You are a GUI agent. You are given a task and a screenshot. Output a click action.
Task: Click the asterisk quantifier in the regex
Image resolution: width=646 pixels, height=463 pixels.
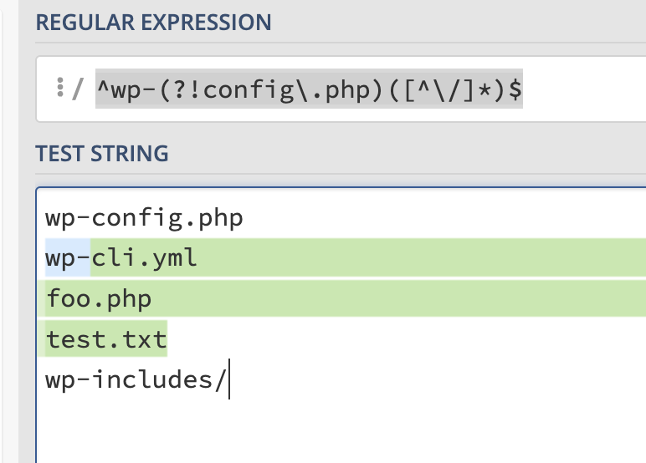(485, 89)
